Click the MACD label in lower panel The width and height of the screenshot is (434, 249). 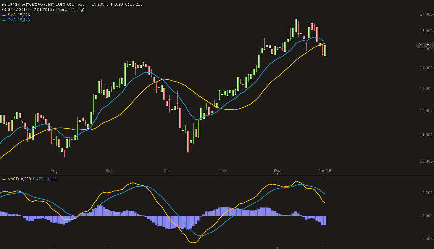13,179
